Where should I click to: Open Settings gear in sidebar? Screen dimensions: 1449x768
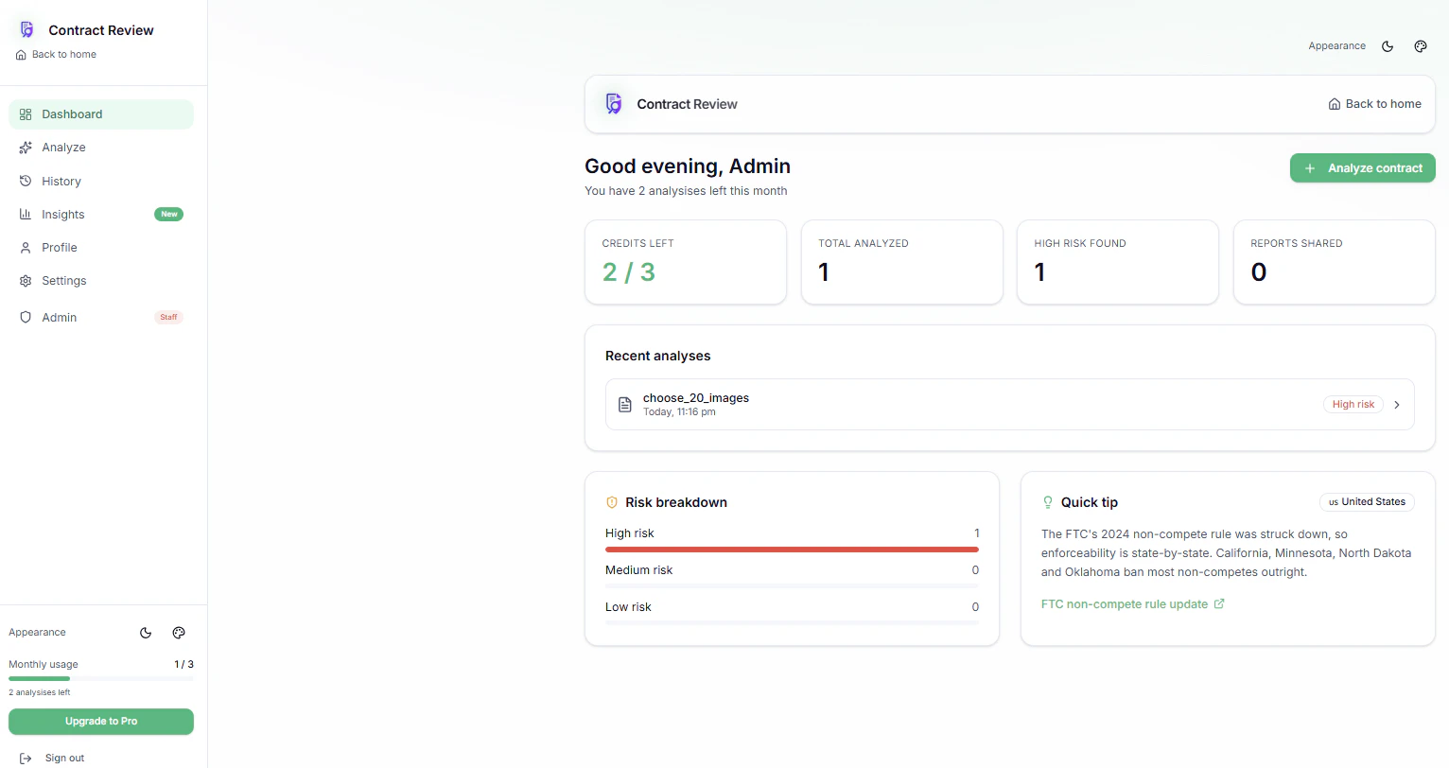tap(101, 281)
